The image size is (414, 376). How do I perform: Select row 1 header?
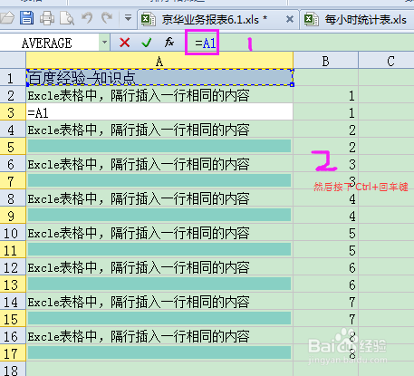(13, 78)
